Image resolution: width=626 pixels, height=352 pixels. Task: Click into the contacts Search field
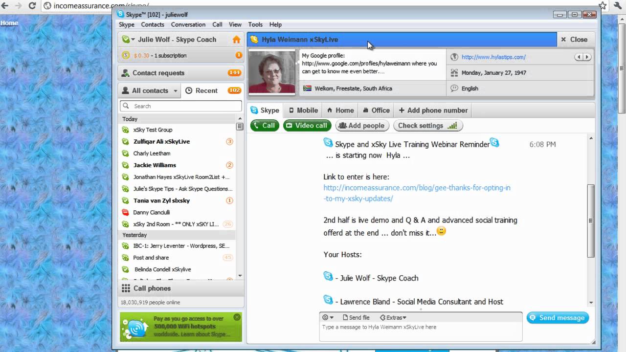[180, 106]
